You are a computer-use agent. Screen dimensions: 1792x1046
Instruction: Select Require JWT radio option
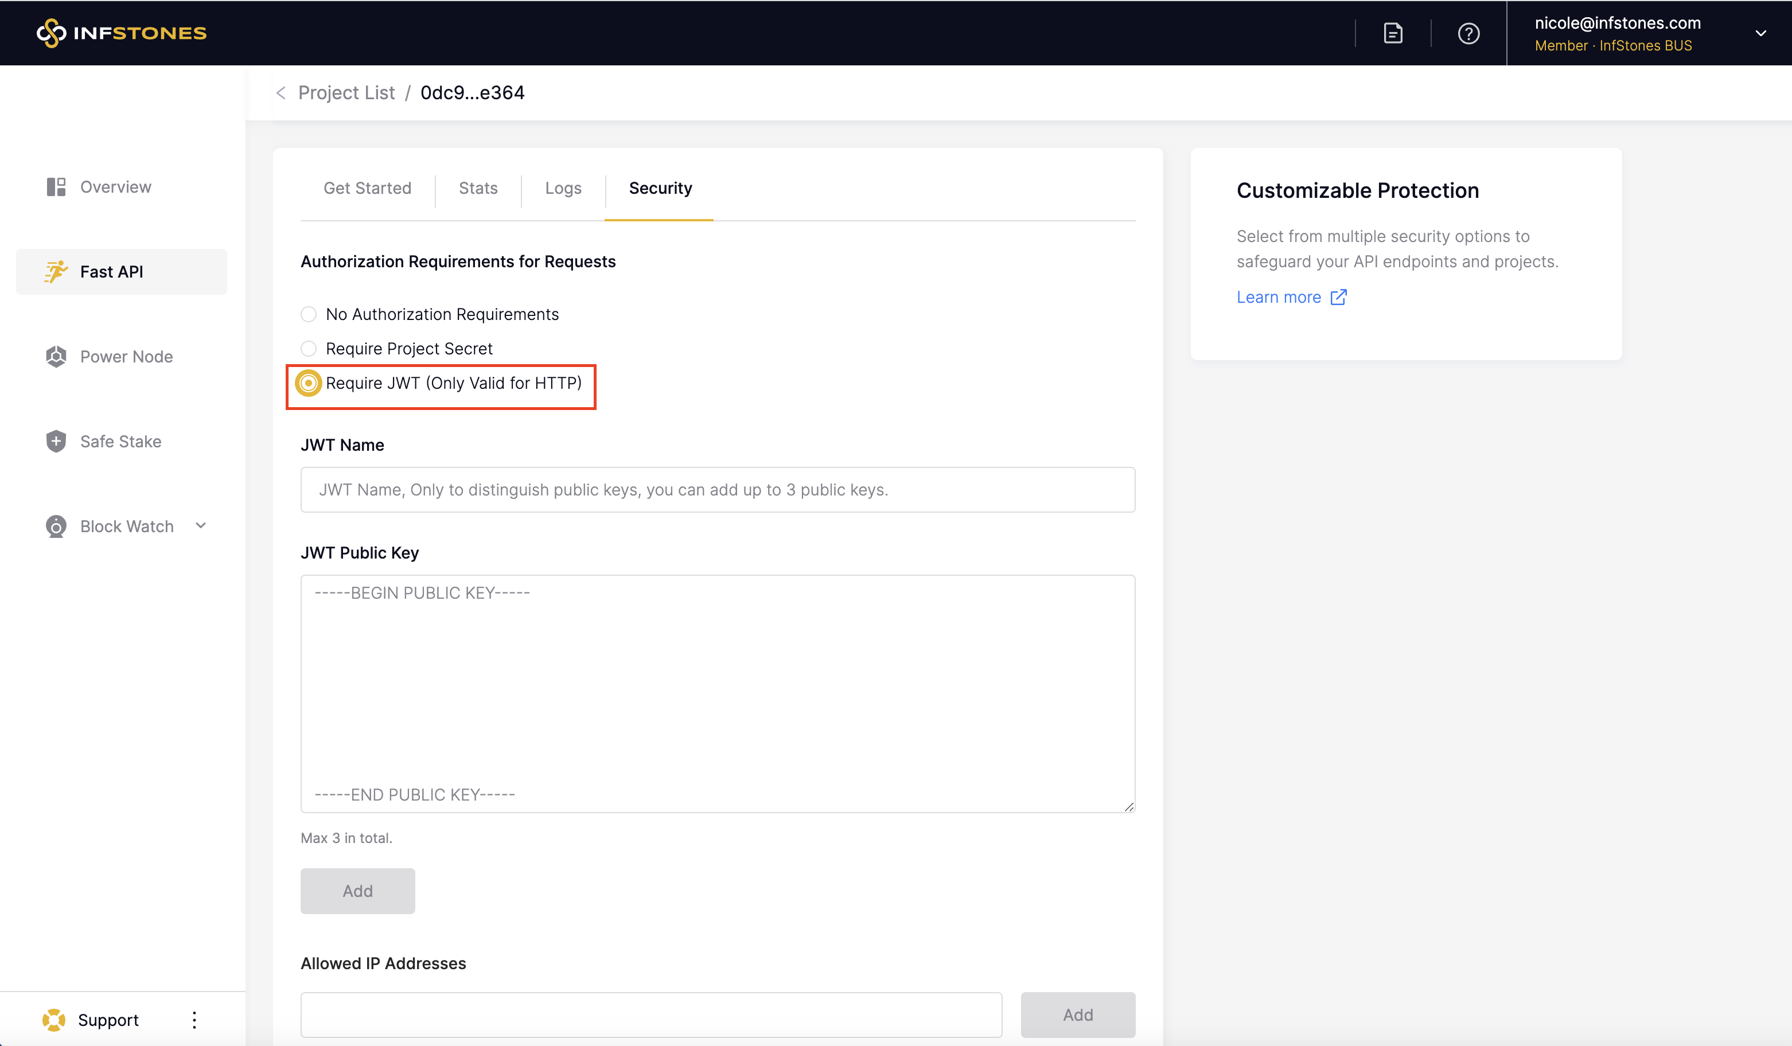click(x=309, y=383)
